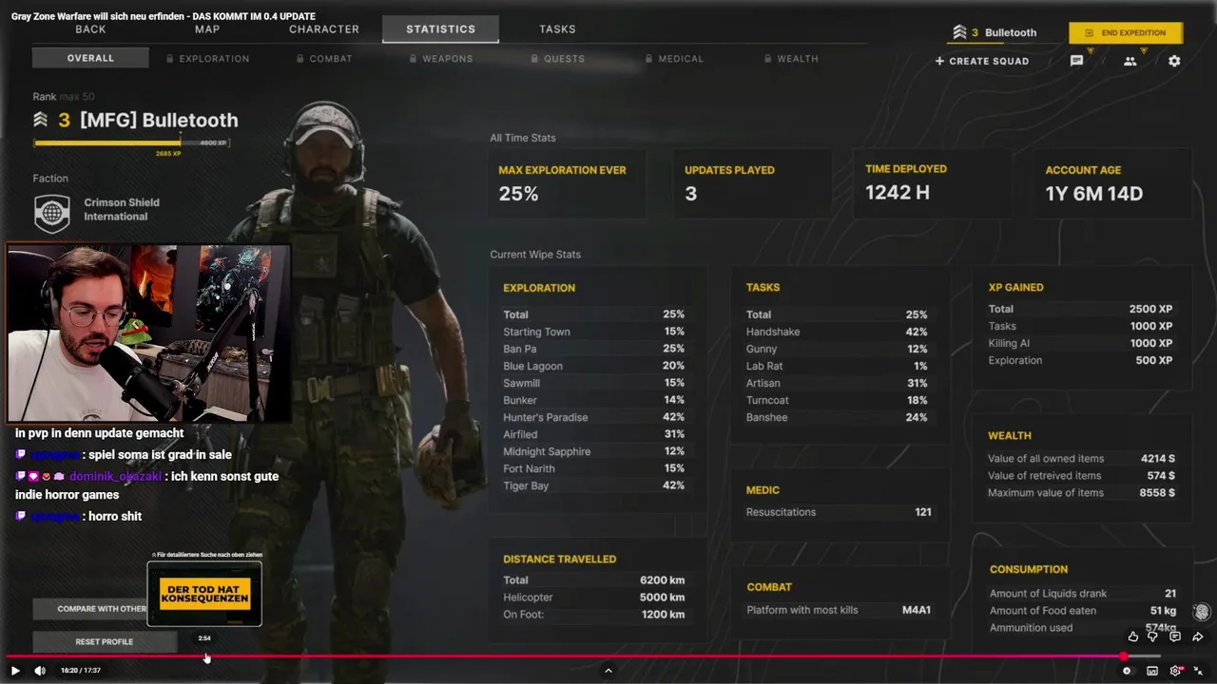This screenshot has height=684, width=1217.
Task: Open the in-game chat message icon
Action: click(x=1076, y=61)
